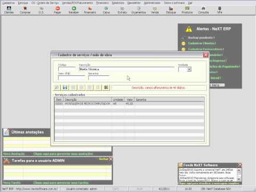Image resolution: width=256 pixels, height=192 pixels.
Task: Click the last green form toolbar icon
Action: coord(106,87)
